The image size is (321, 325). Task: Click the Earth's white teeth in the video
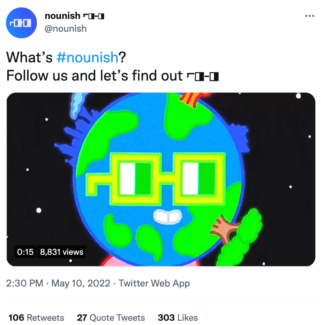(x=167, y=216)
